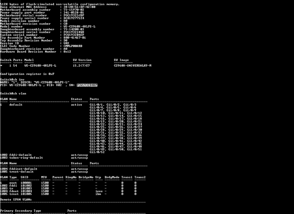Select software version 15.2(7)E7
The height and width of the screenshot is (214, 294).
[x=81, y=66]
